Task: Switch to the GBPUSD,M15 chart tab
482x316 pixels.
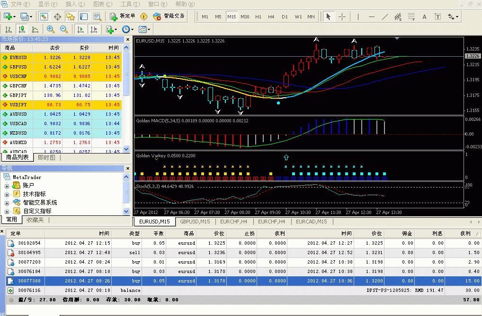Action: (x=195, y=221)
